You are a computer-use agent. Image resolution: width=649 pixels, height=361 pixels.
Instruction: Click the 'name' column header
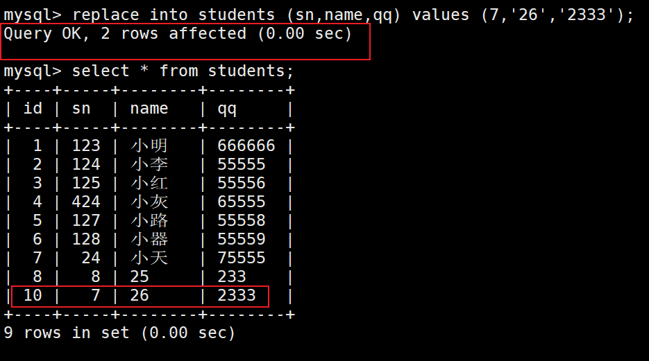[149, 109]
